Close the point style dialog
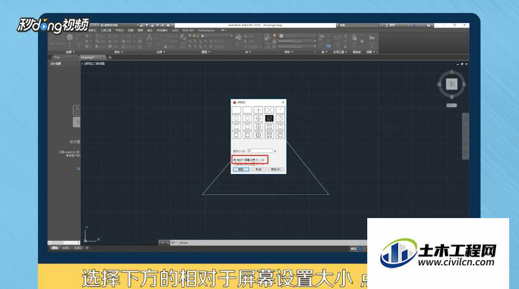This screenshot has height=289, width=519. (x=282, y=102)
